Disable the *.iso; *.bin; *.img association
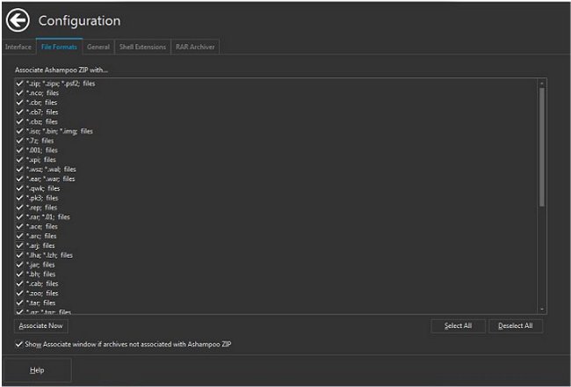 point(20,131)
